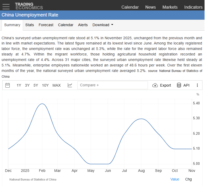Switch to the Stats tab
205x186 pixels.
point(30,25)
